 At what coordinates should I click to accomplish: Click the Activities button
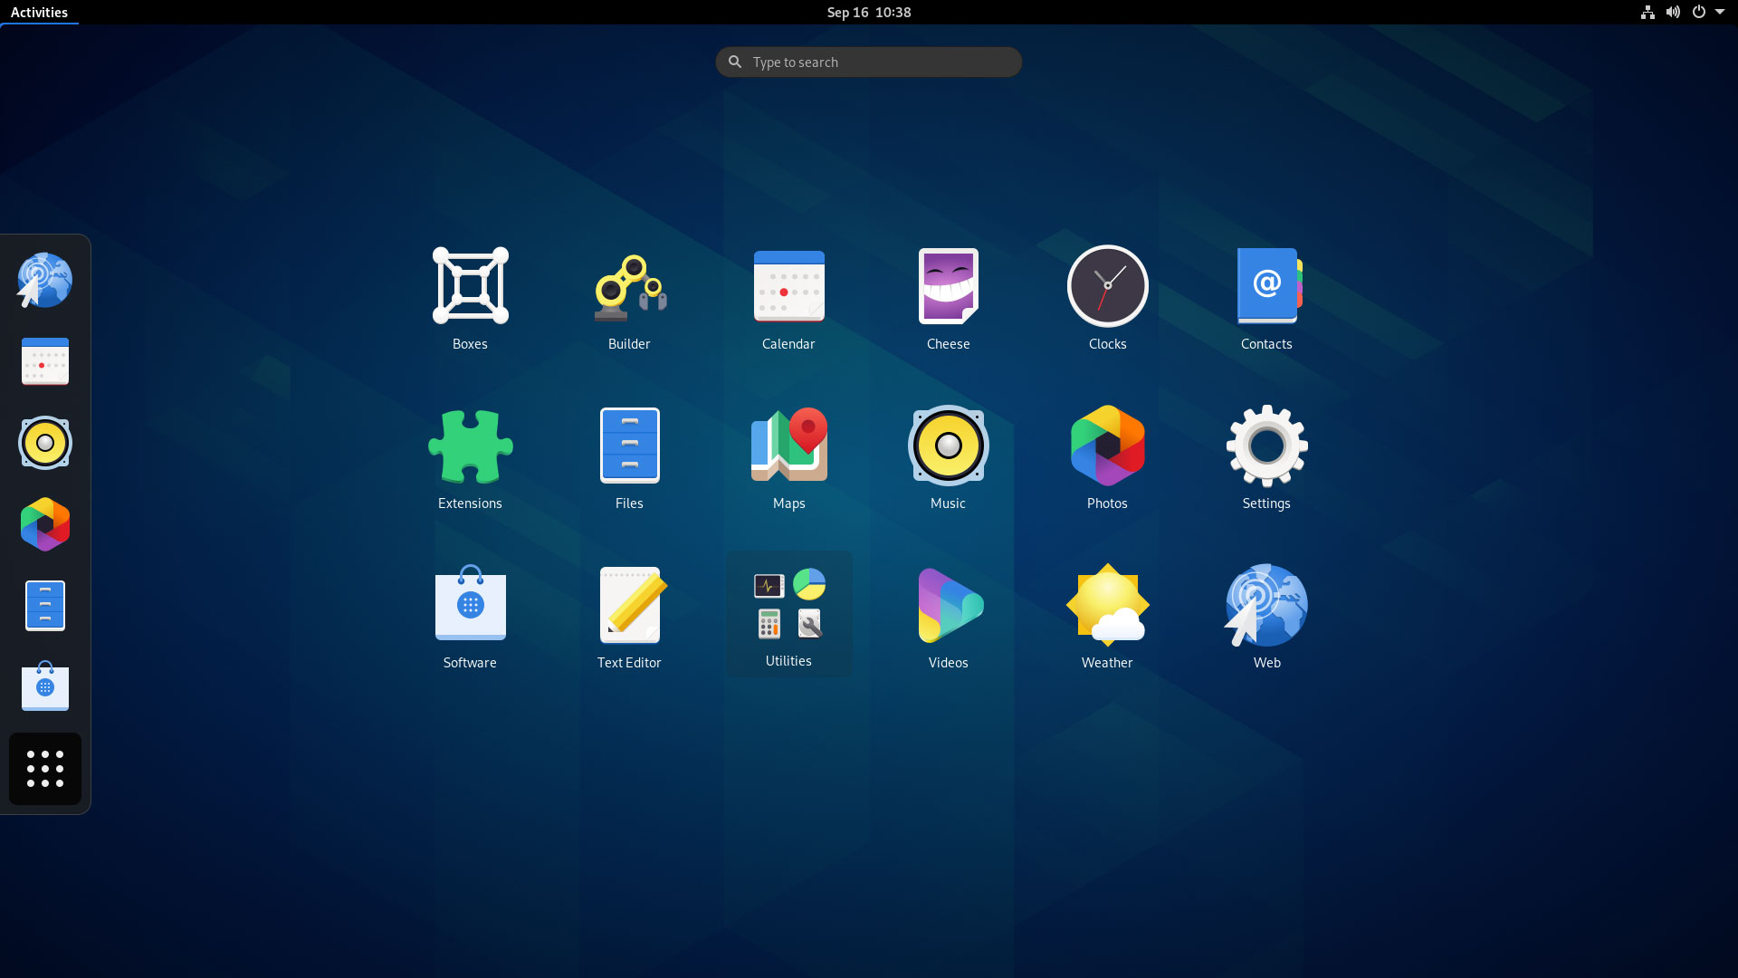coord(38,12)
